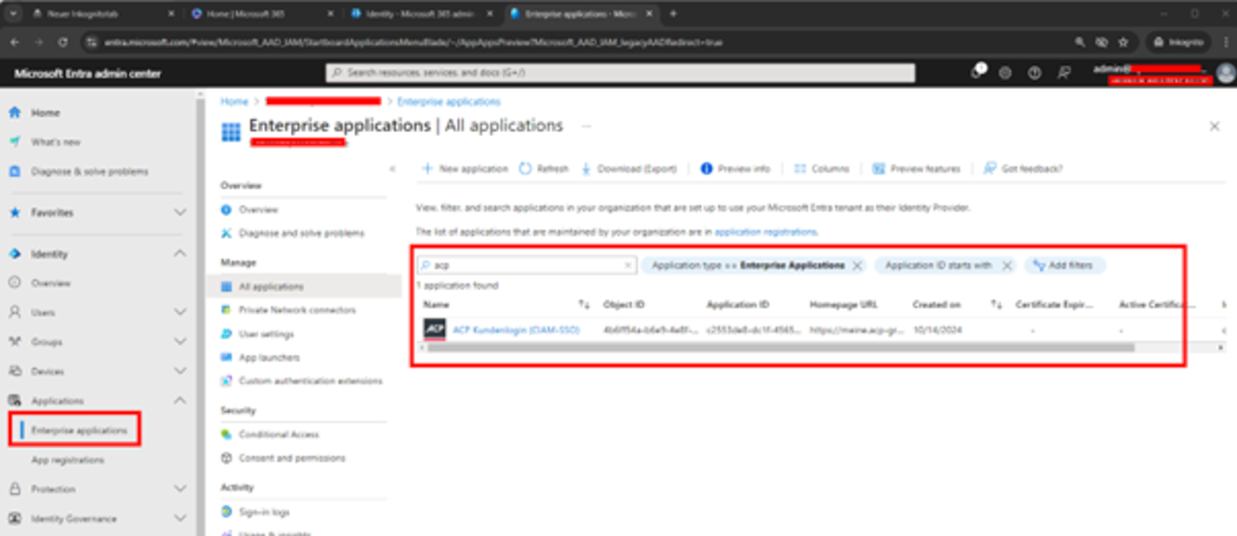1237x536 pixels.
Task: Open App launchers blade item
Action: pyautogui.click(x=269, y=357)
